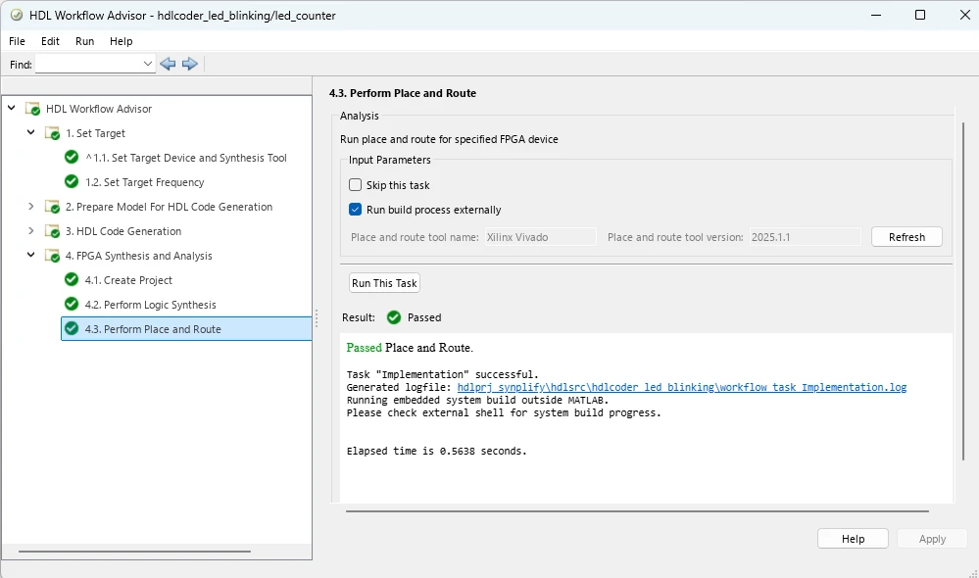Screen dimensions: 979x578
Task: Select 2. Prepare Model For HDL Code Generation
Action: pos(170,207)
